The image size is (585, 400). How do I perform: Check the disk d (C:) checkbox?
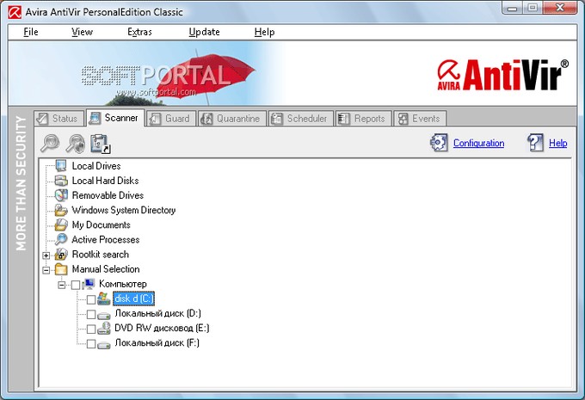[91, 299]
